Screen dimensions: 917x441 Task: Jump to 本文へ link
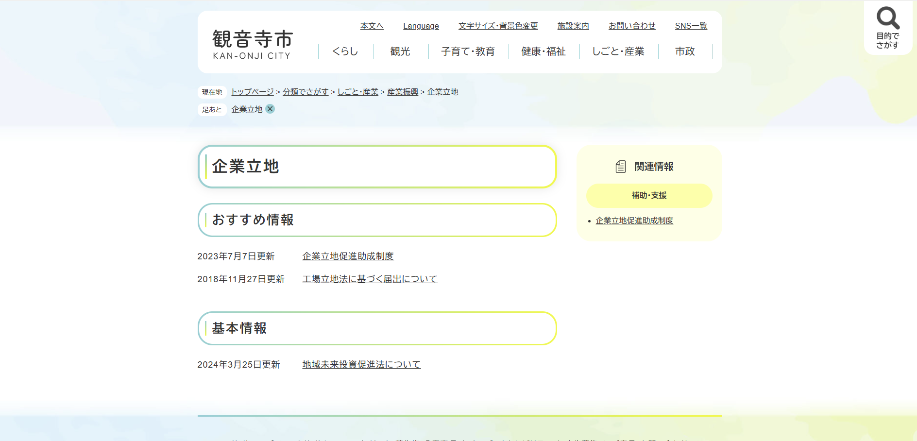tap(372, 26)
